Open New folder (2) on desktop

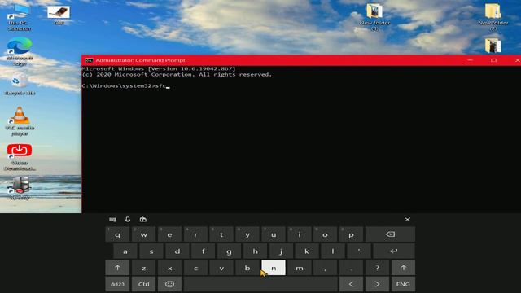click(x=493, y=17)
